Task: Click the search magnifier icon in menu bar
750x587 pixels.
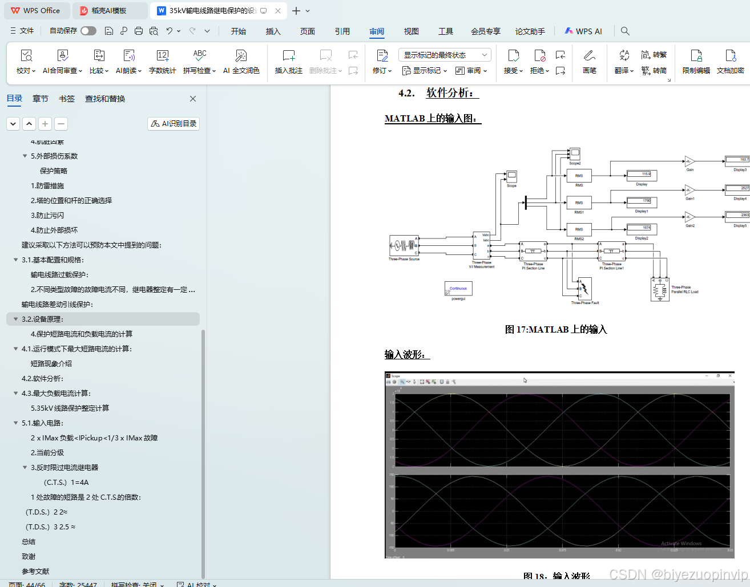Action: [625, 31]
